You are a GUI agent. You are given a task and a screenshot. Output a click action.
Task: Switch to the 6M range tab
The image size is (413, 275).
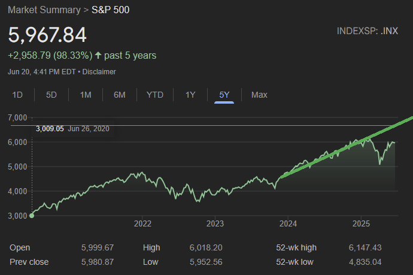point(120,95)
